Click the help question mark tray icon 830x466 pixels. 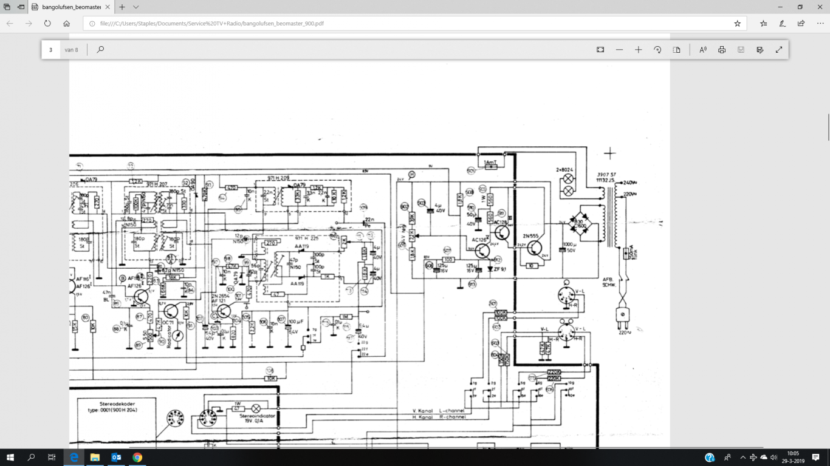(710, 458)
